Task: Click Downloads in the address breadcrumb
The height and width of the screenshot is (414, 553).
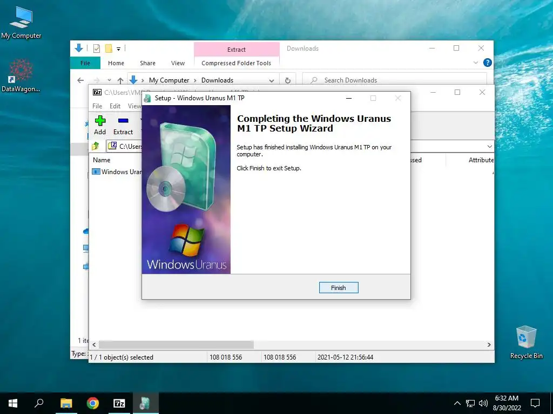Action: [217, 80]
